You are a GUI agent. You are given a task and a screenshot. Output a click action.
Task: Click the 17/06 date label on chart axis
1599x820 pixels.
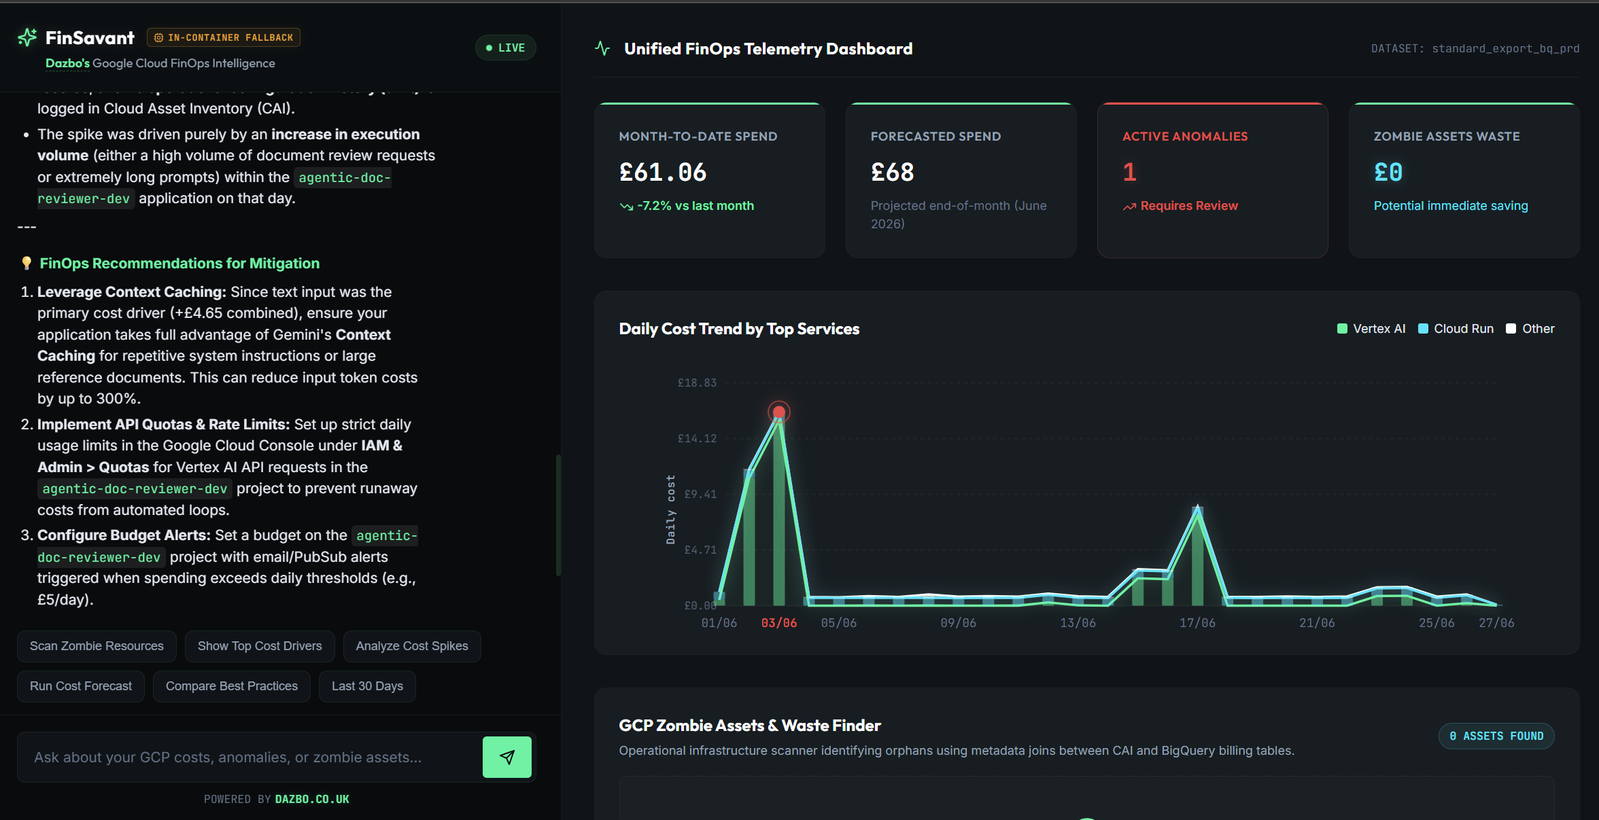pyautogui.click(x=1197, y=623)
